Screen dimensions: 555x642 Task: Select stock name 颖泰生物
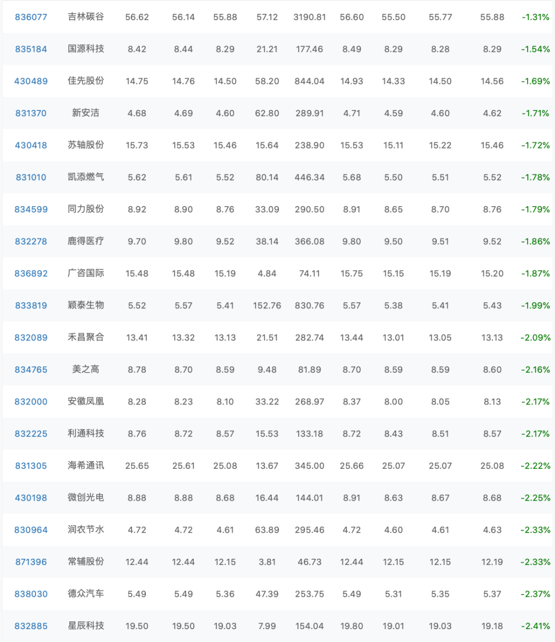[86, 305]
